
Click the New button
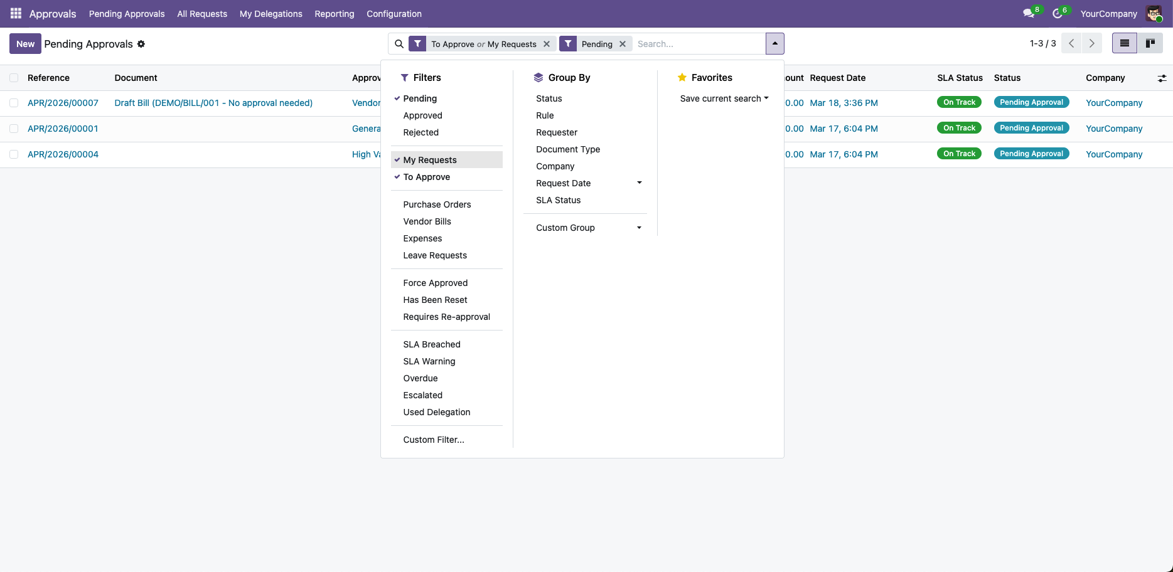pos(25,43)
